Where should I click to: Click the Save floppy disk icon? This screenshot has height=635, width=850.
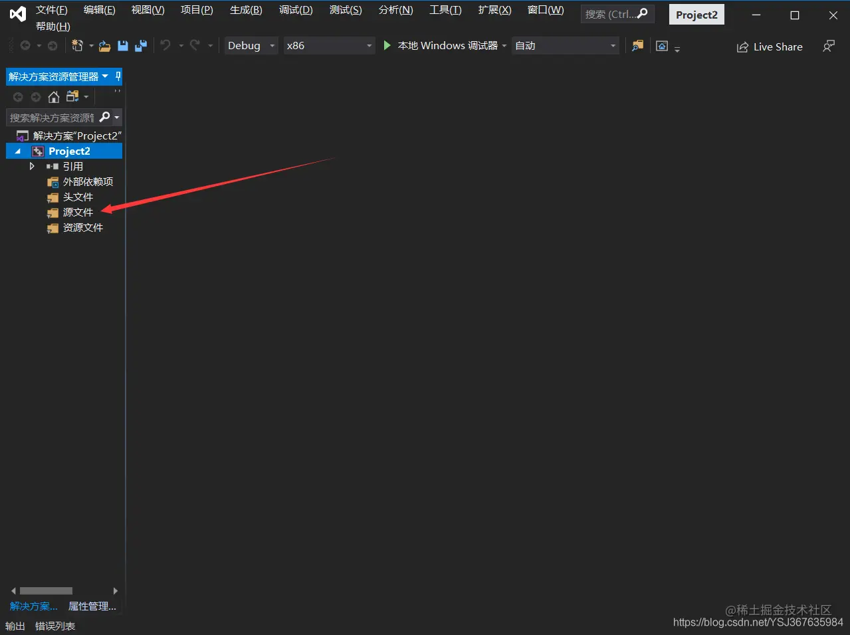[123, 46]
